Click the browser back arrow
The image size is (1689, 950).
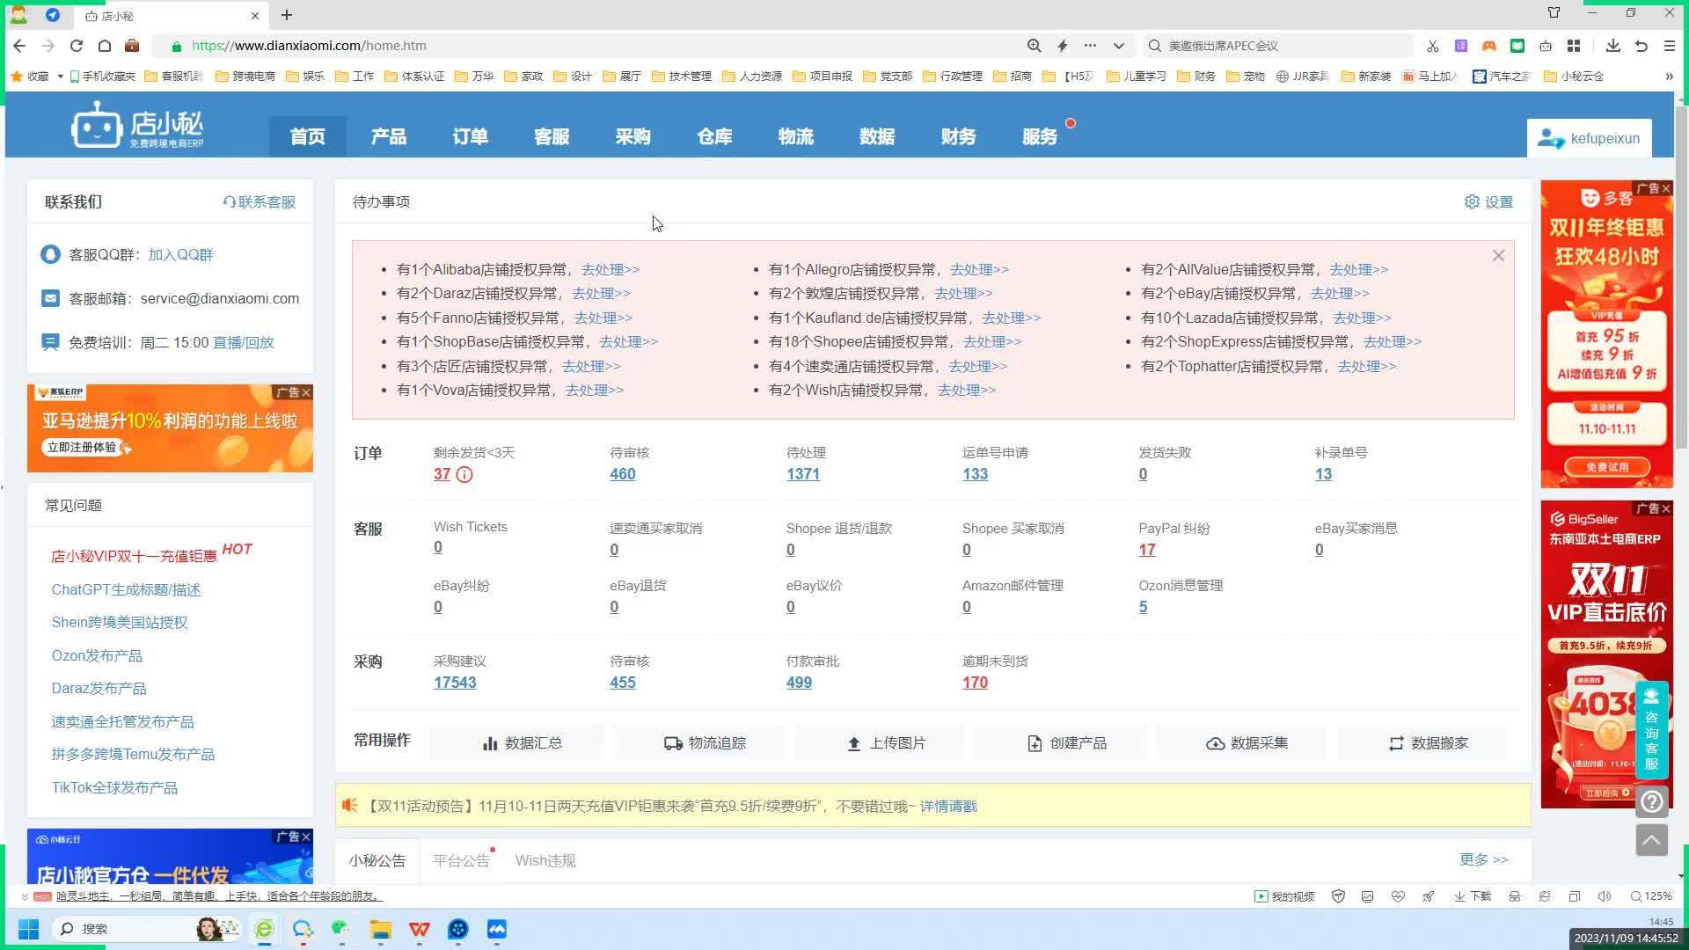pos(19,46)
